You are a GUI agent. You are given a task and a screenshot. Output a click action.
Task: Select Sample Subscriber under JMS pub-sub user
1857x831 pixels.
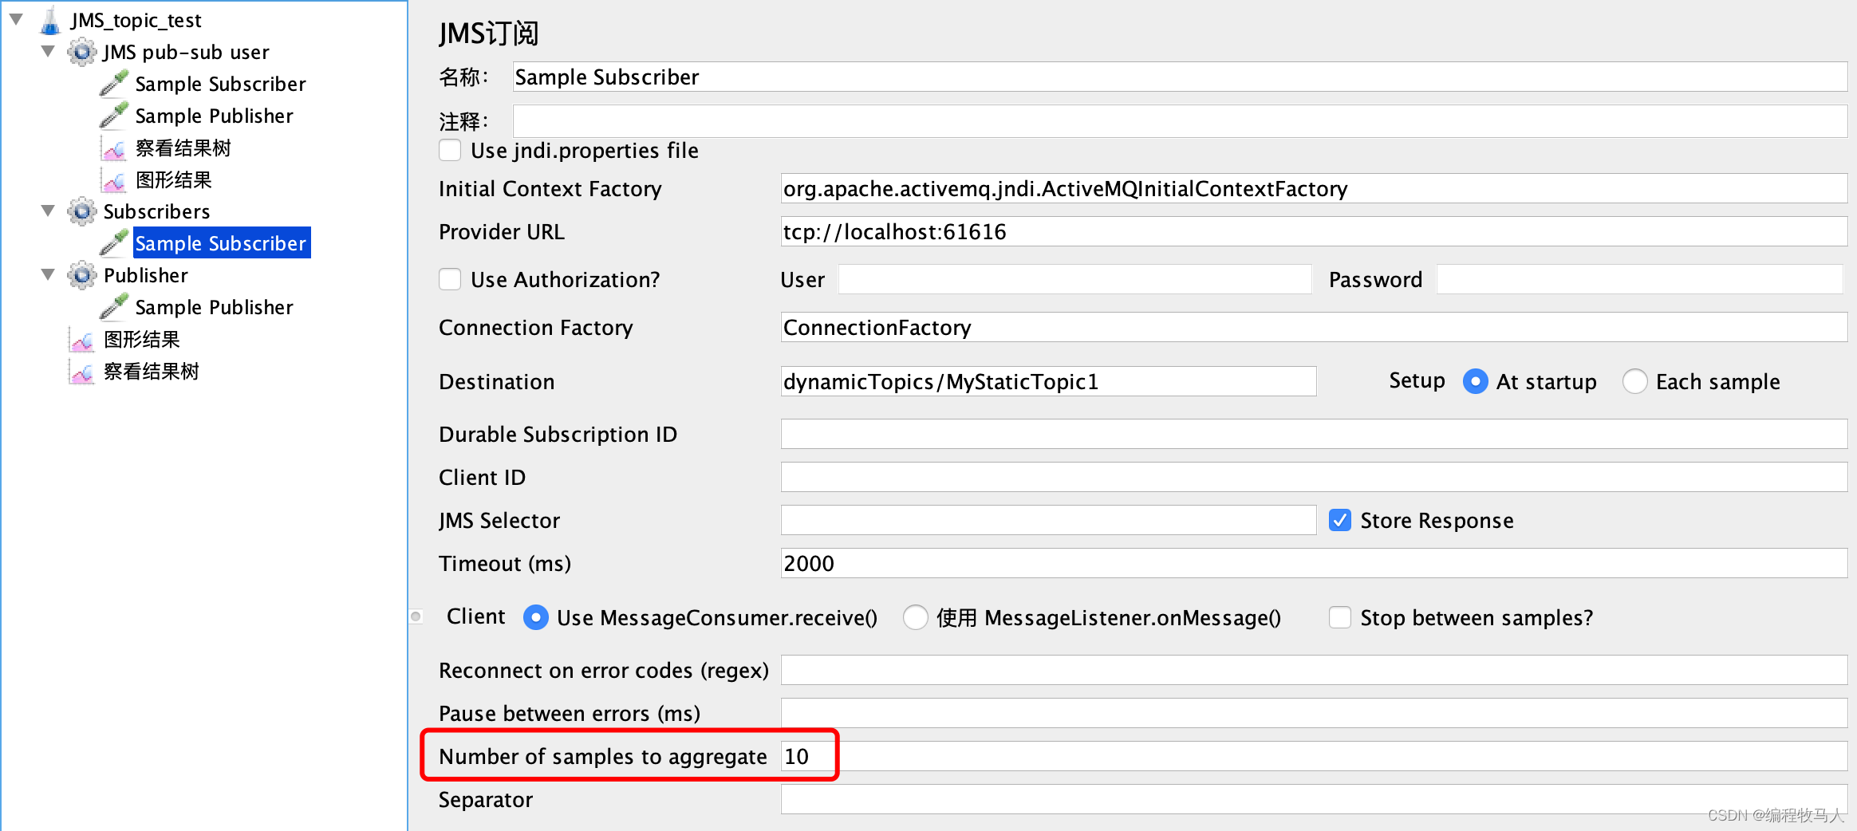tap(220, 84)
